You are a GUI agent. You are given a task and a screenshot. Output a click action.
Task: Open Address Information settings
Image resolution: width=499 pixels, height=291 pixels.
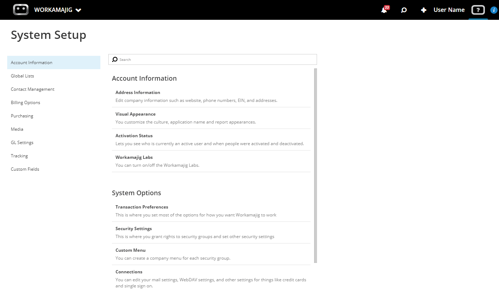click(x=211, y=97)
